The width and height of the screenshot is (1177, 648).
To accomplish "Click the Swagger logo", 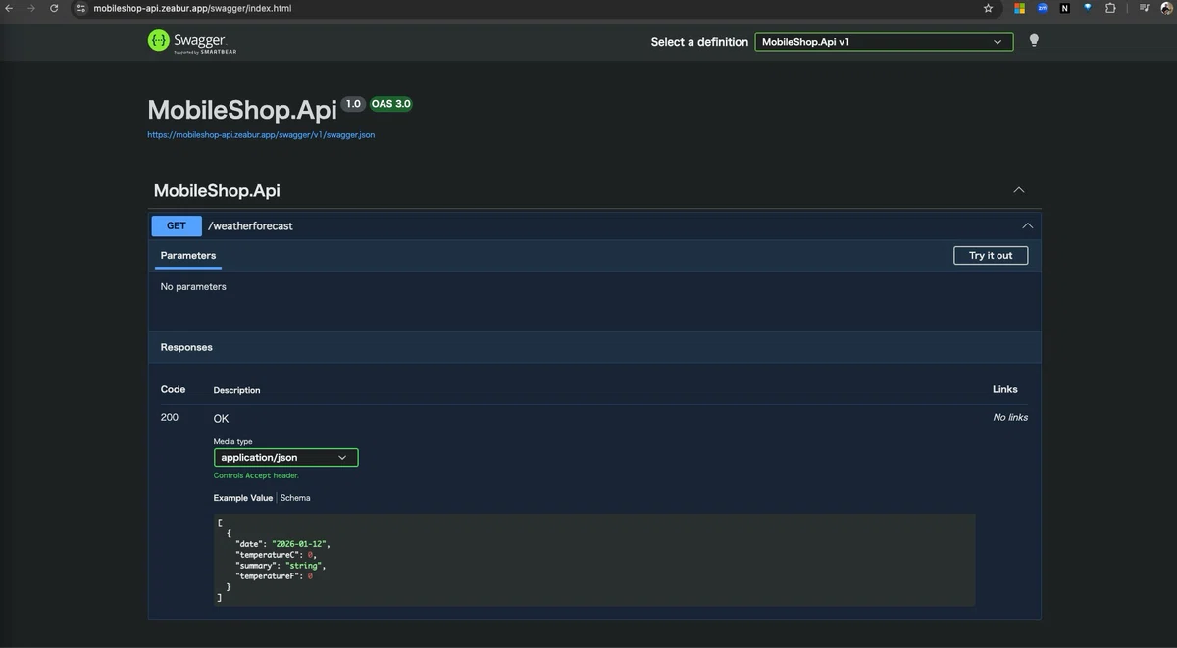I will 192,41.
